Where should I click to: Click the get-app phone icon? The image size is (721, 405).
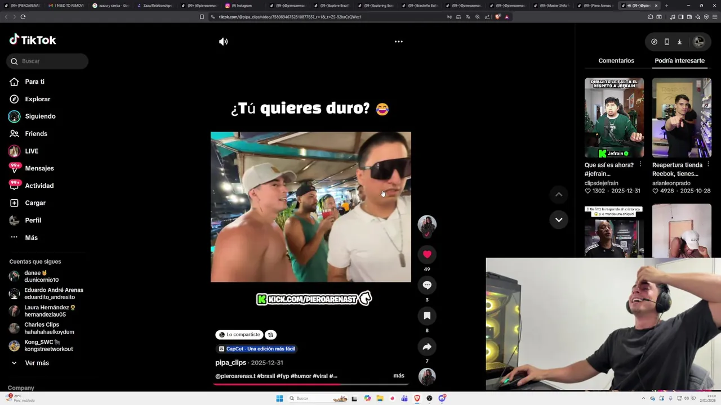click(x=667, y=42)
